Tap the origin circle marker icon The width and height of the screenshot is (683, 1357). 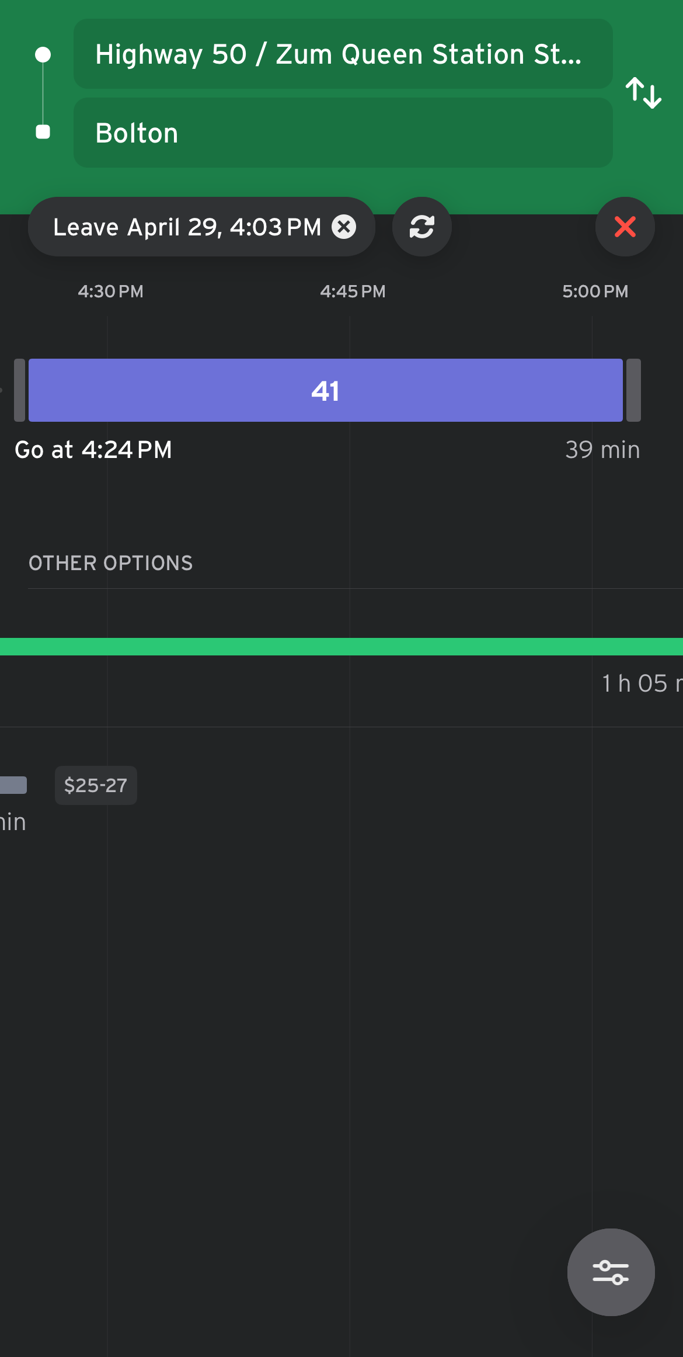pyautogui.click(x=43, y=55)
